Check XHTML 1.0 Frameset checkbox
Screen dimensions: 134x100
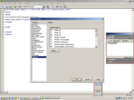51,42
